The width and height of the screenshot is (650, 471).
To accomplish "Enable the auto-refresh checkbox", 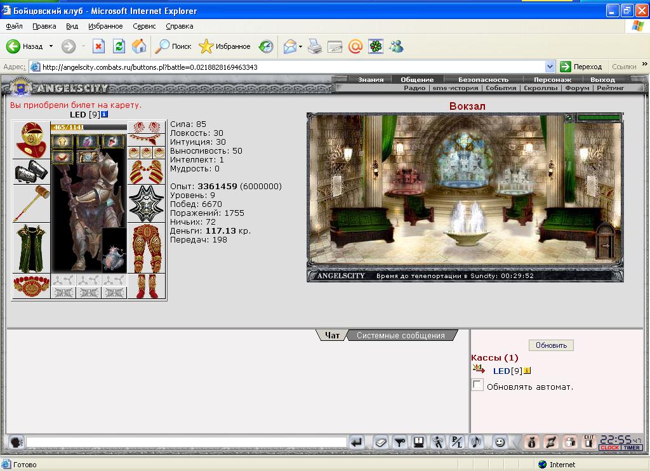I will click(x=477, y=385).
